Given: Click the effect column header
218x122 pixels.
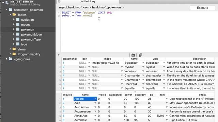Looking at the screenshot, I should coord(202,95).
